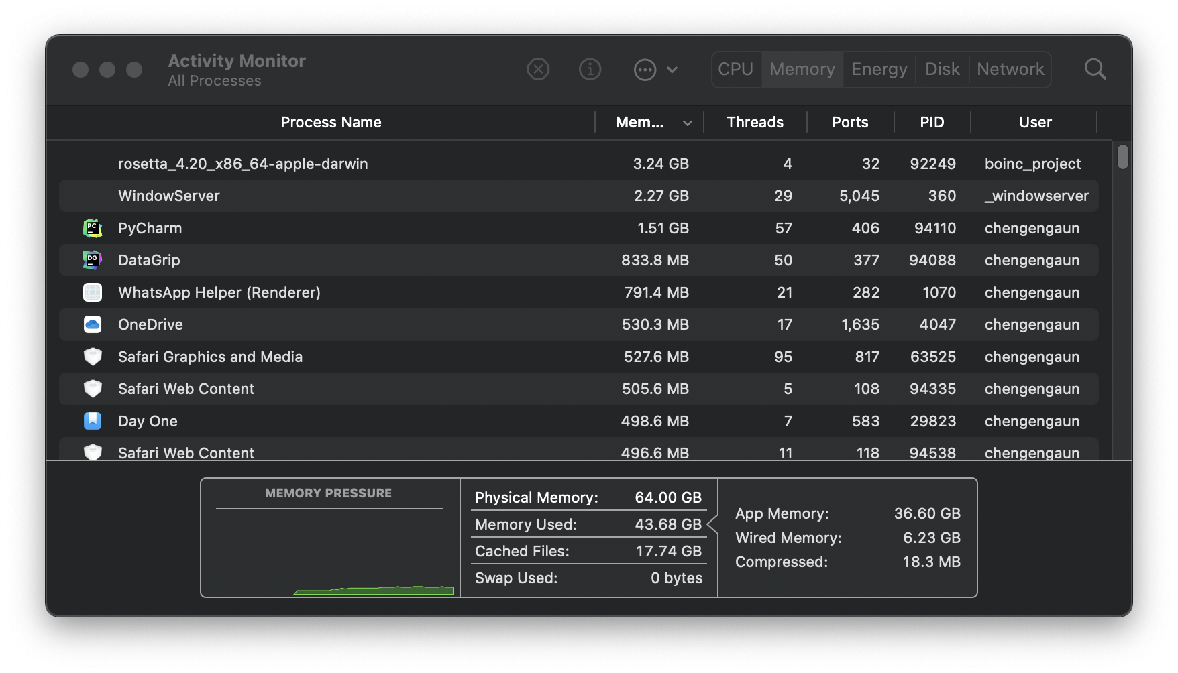Click the PyCharm app icon

pyautogui.click(x=93, y=228)
